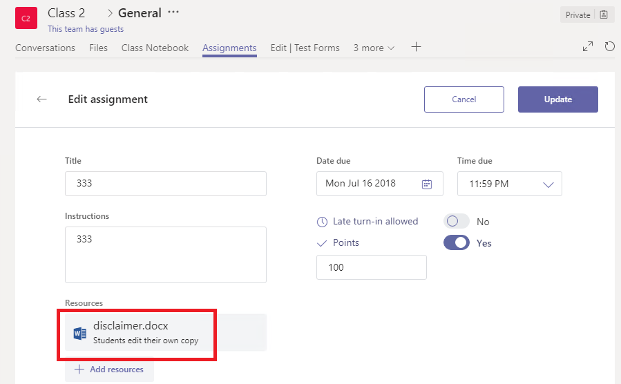Add a new tab with plus icon
621x384 pixels.
click(x=416, y=47)
